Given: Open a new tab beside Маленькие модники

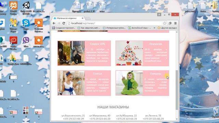Looking at the screenshot, I should (88, 18).
